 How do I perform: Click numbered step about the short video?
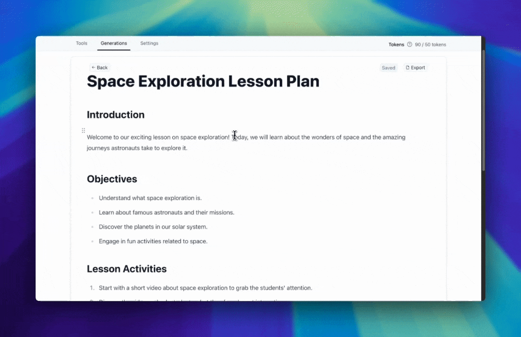pyautogui.click(x=205, y=288)
